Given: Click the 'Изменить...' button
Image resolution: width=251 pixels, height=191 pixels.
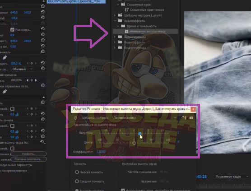Looking at the screenshot, I should point(28,154).
